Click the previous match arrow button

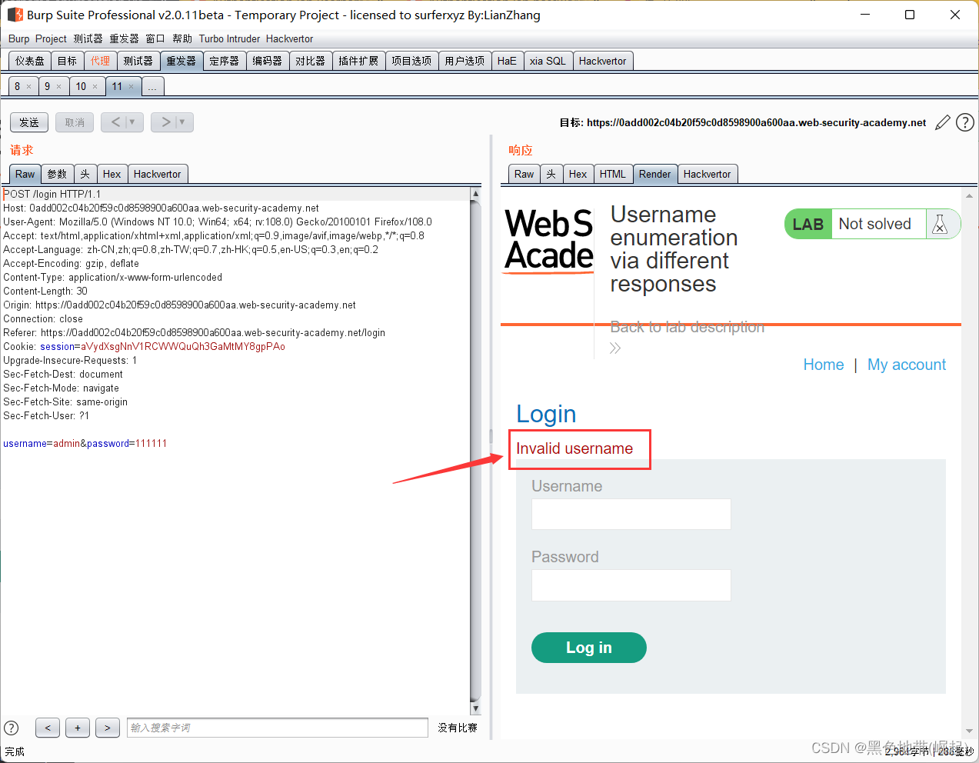point(48,728)
